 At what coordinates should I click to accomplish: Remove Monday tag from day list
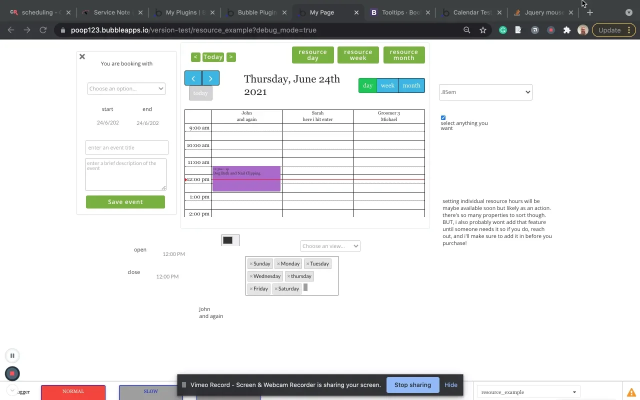pyautogui.click(x=278, y=263)
